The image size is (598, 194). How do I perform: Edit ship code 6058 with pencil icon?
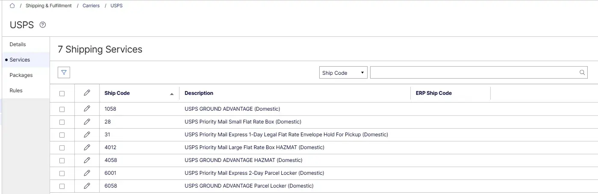(x=87, y=186)
